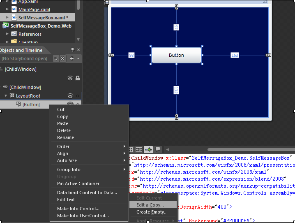Viewport: 295px width, 223px height.
Task: Open the storyboard options dropdown arrow
Action: tap(78, 59)
